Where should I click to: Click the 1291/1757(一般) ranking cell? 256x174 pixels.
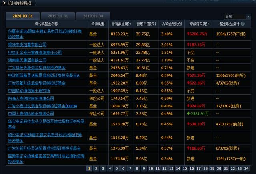231,159
